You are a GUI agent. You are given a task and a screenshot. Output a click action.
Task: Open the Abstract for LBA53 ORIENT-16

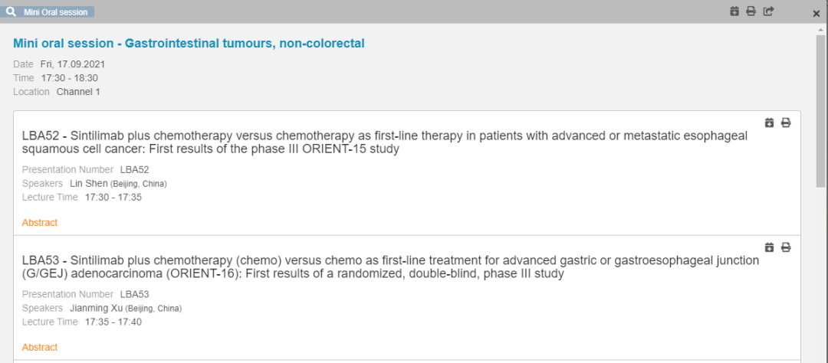pyautogui.click(x=40, y=347)
